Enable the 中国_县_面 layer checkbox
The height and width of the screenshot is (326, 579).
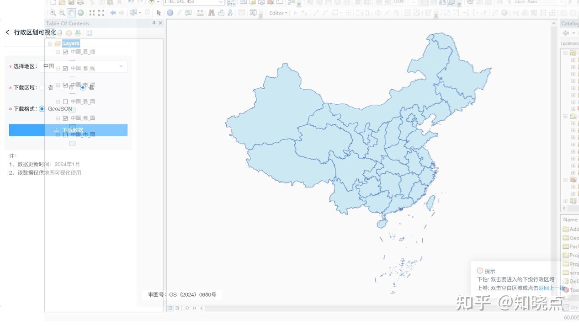coord(65,101)
